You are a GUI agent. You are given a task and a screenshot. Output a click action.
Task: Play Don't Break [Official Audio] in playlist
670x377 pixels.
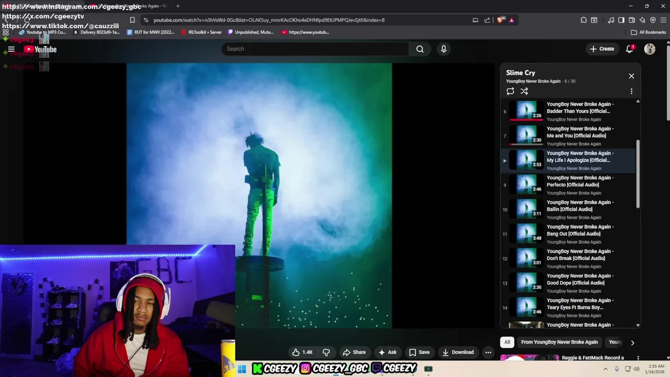568,259
